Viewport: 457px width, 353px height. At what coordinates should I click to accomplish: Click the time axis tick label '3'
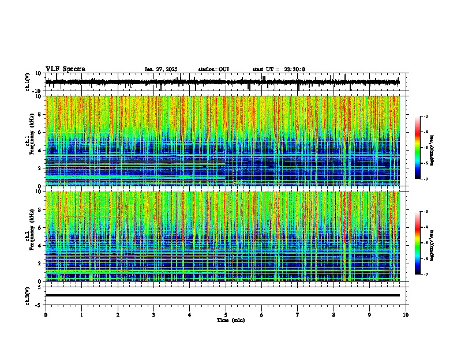point(153,315)
